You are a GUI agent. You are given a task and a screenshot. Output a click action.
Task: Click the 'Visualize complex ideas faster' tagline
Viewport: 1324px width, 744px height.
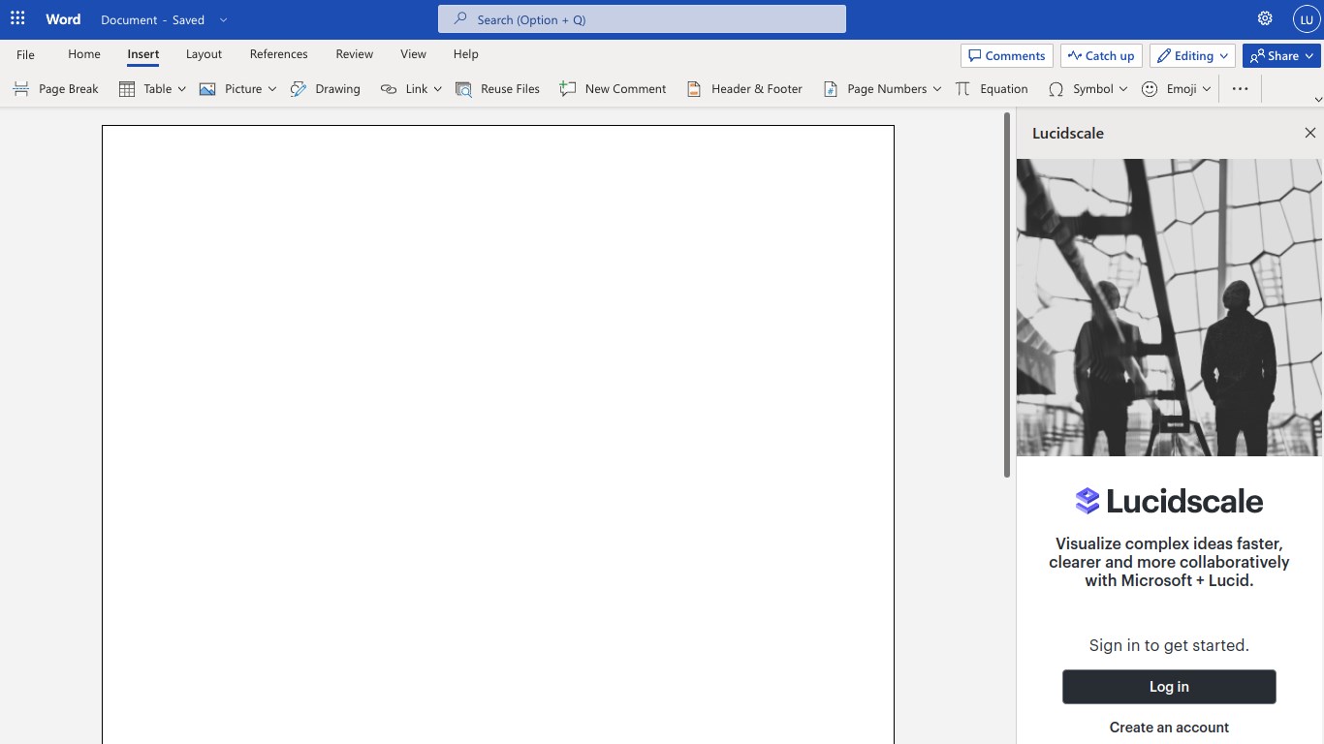1169,562
